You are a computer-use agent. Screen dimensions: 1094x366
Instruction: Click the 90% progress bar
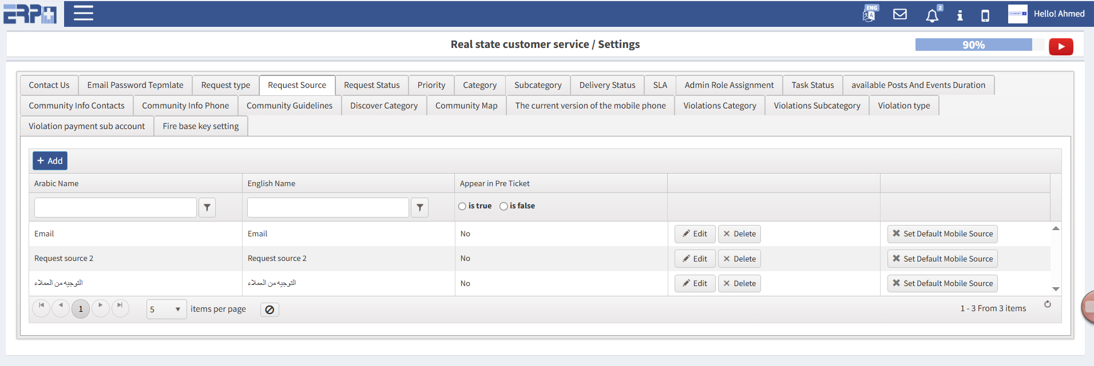click(x=973, y=45)
